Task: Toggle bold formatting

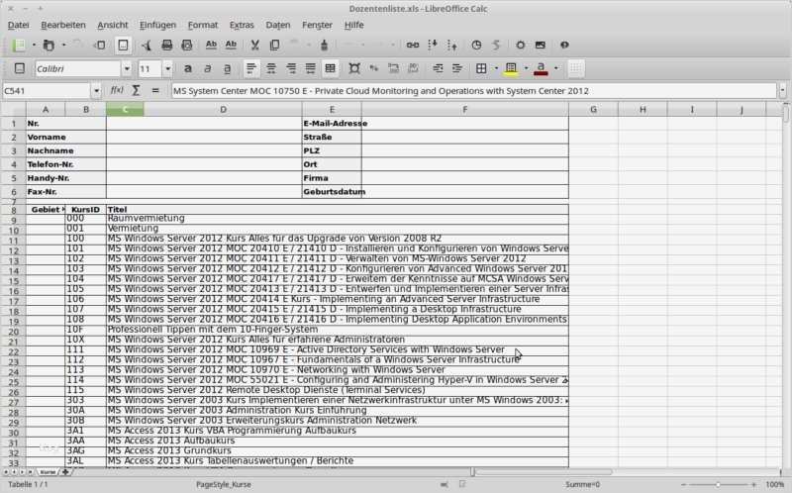Action: tap(188, 68)
